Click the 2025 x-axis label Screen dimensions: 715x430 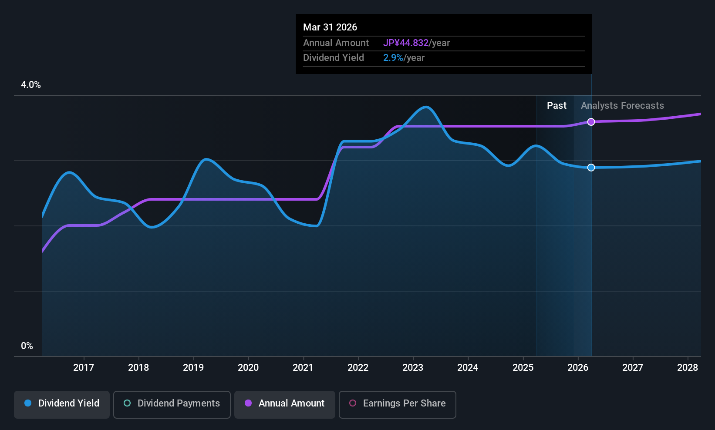(x=523, y=368)
